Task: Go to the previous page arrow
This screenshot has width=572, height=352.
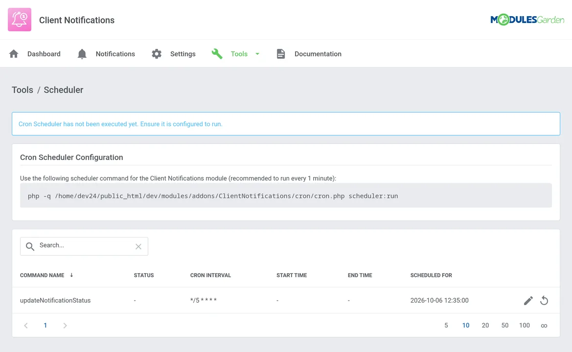Action: click(x=26, y=326)
